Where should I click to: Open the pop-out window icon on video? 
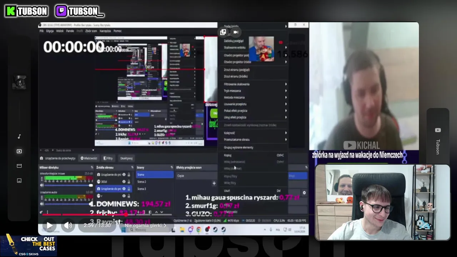click(x=223, y=32)
